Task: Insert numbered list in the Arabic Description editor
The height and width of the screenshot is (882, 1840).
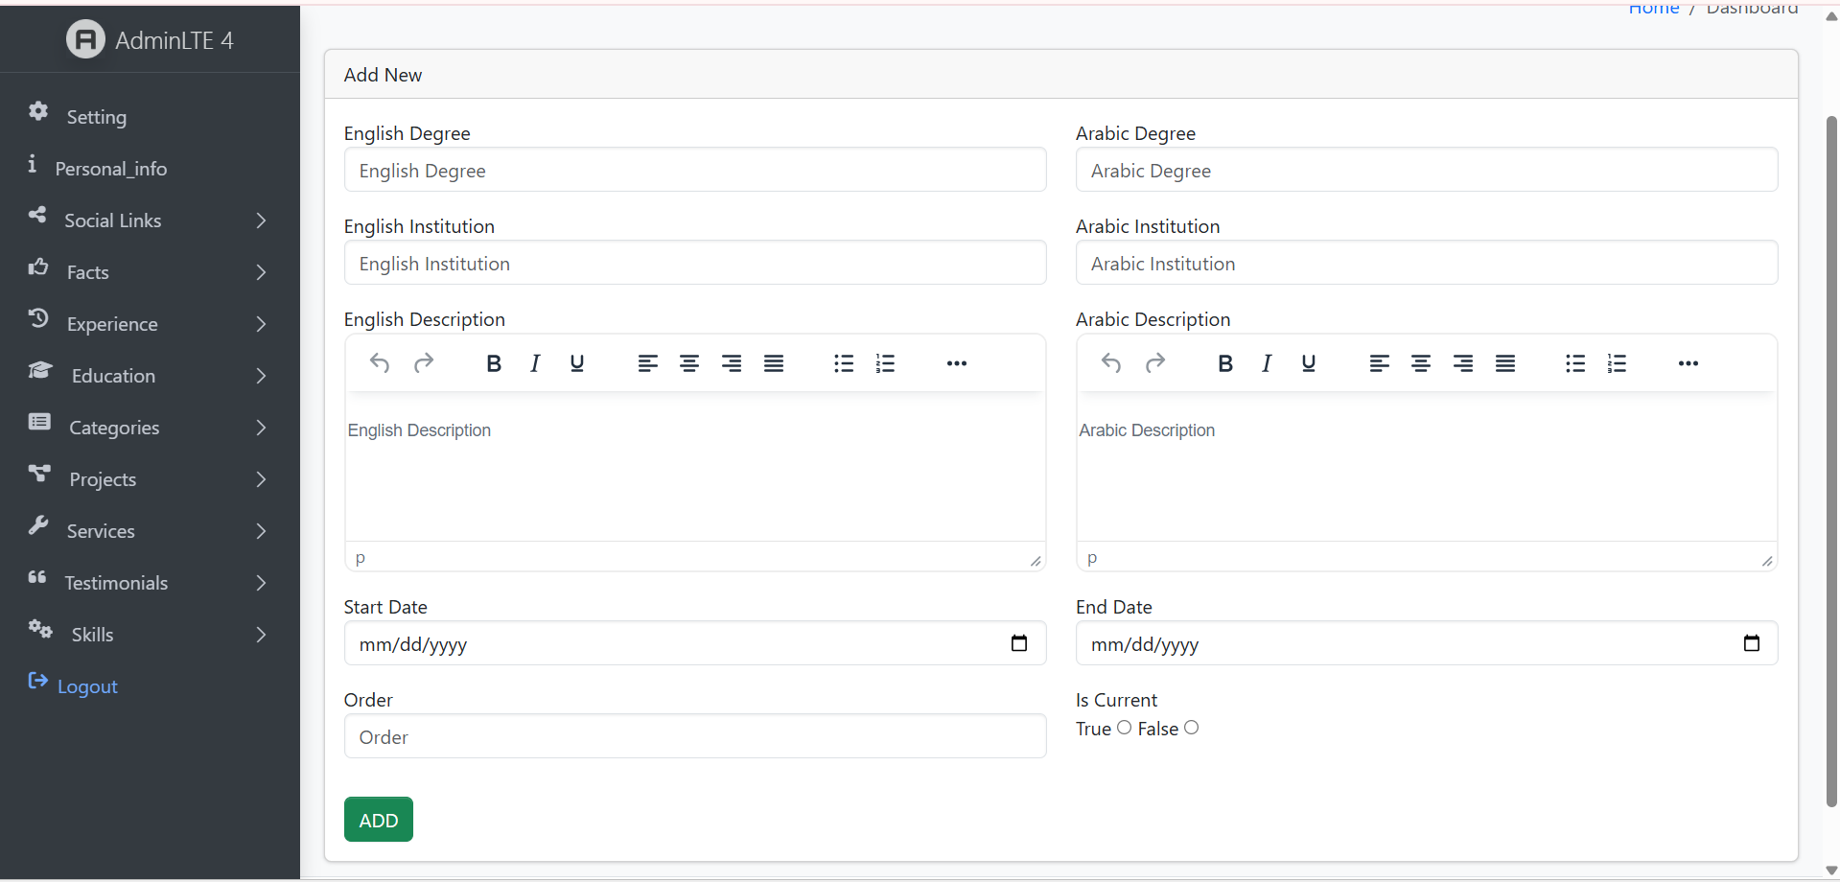Action: pos(1618,363)
